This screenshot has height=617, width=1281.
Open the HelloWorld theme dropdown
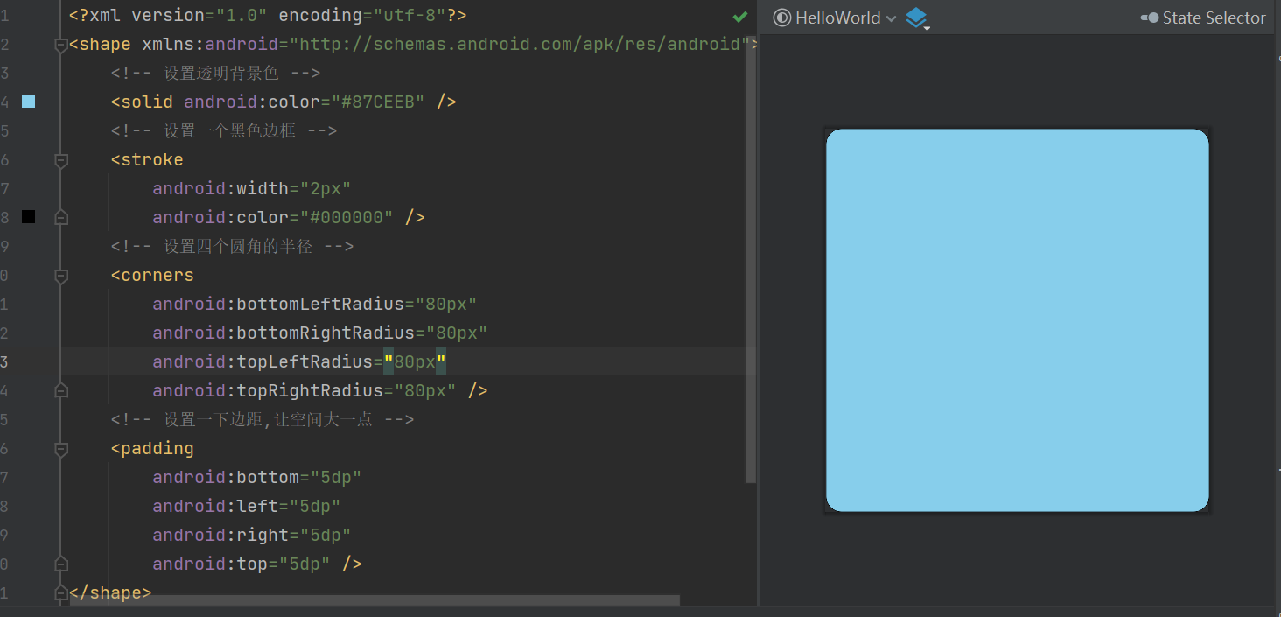835,18
